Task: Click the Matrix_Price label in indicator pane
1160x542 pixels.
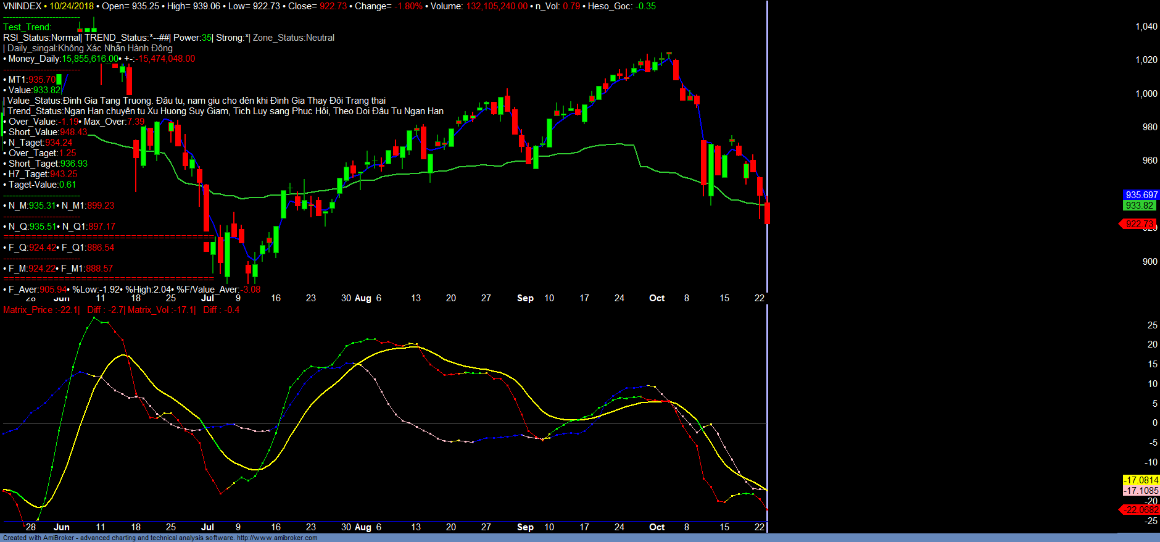Action: pyautogui.click(x=28, y=310)
